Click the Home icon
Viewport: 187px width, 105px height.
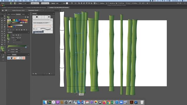click(x=3, y=10)
